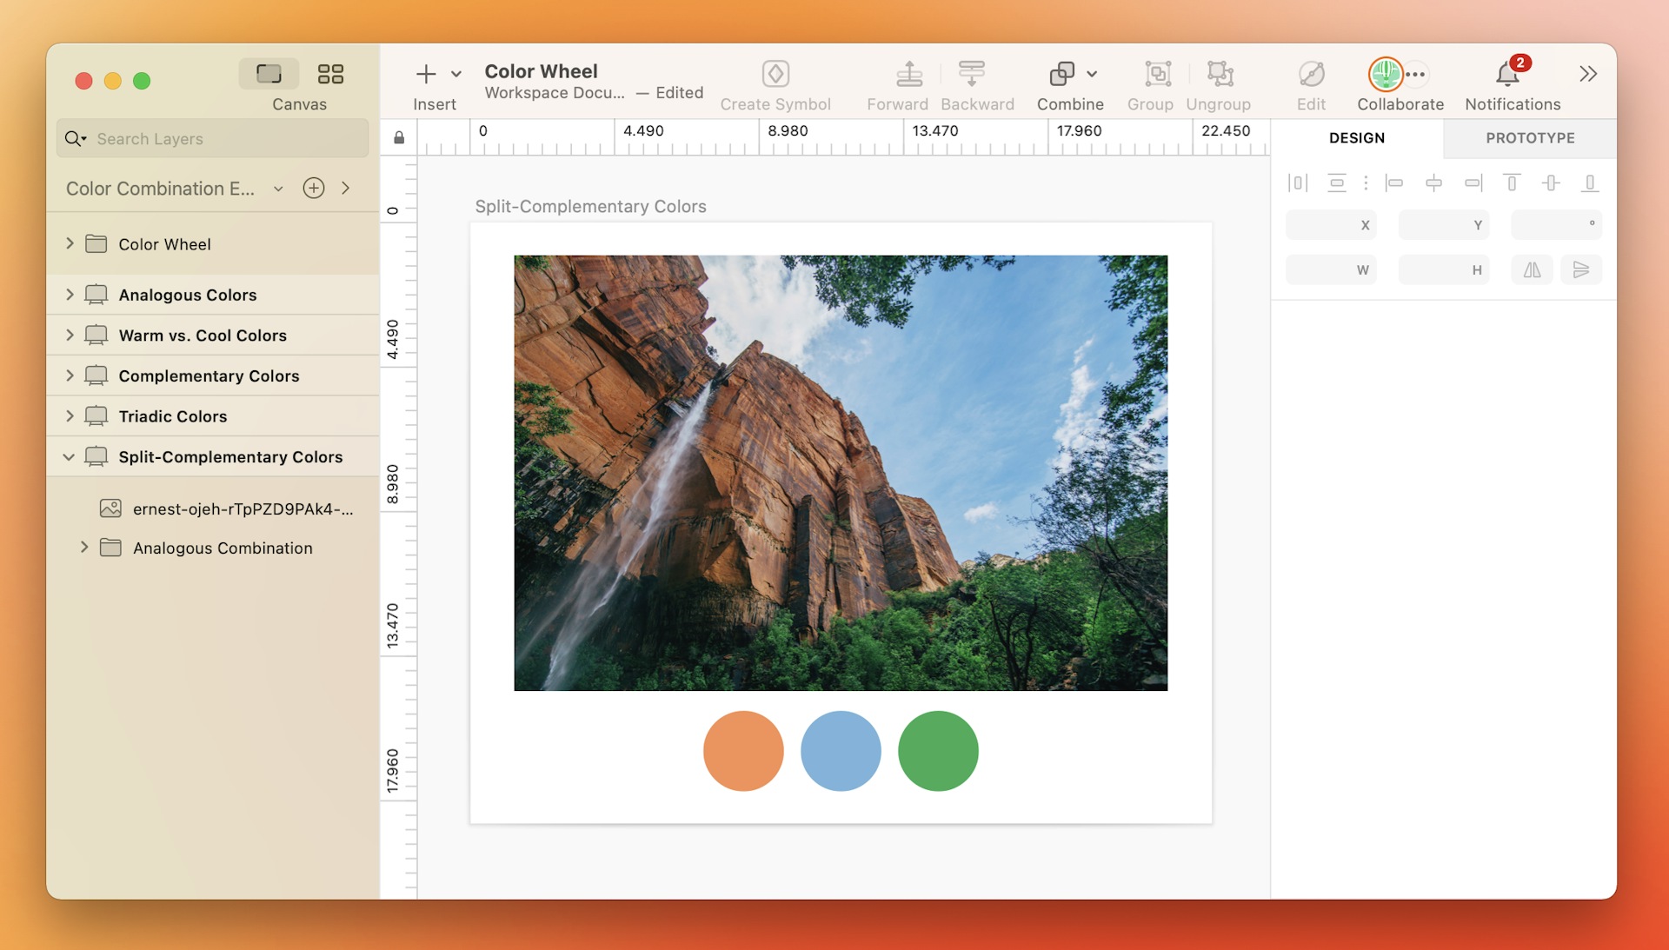Click the Backward arrange icon
This screenshot has width=1669, height=950.
click(x=971, y=74)
